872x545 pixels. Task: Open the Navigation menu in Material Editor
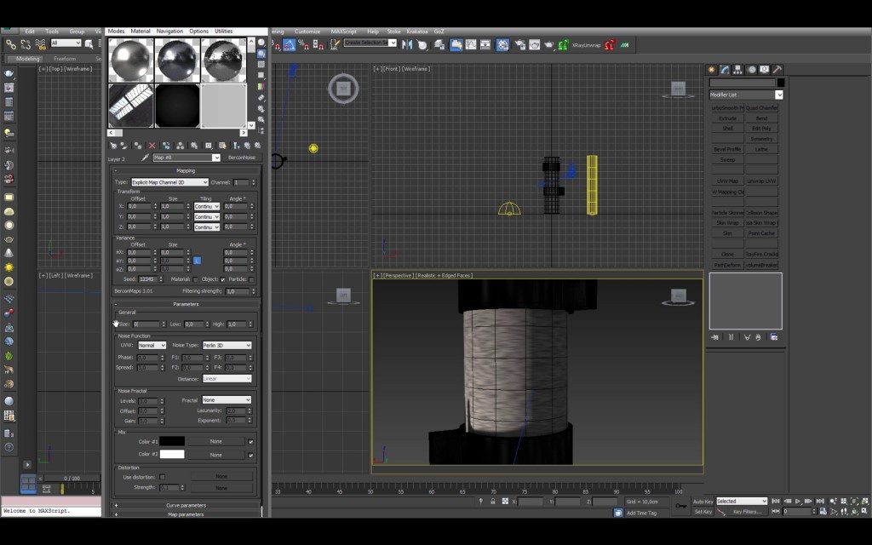pyautogui.click(x=169, y=31)
